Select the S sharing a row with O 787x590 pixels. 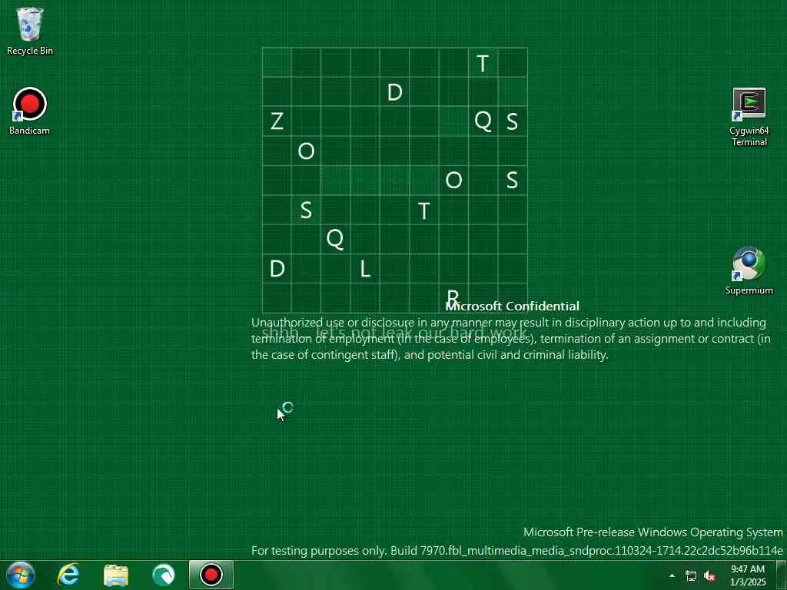(512, 180)
